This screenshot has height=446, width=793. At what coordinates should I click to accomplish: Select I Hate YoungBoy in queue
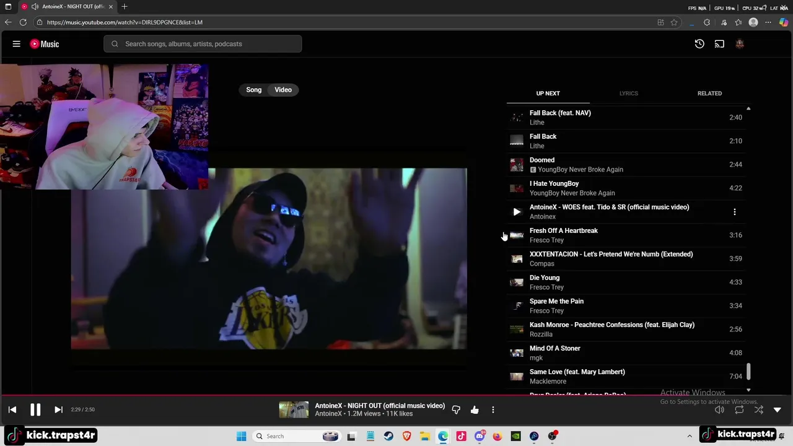coord(626,188)
